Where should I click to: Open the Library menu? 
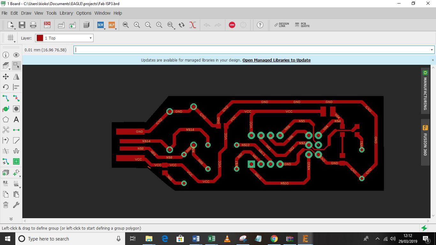66,13
